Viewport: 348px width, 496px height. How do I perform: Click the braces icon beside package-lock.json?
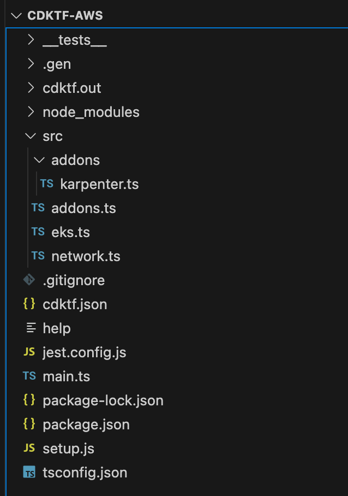[31, 400]
